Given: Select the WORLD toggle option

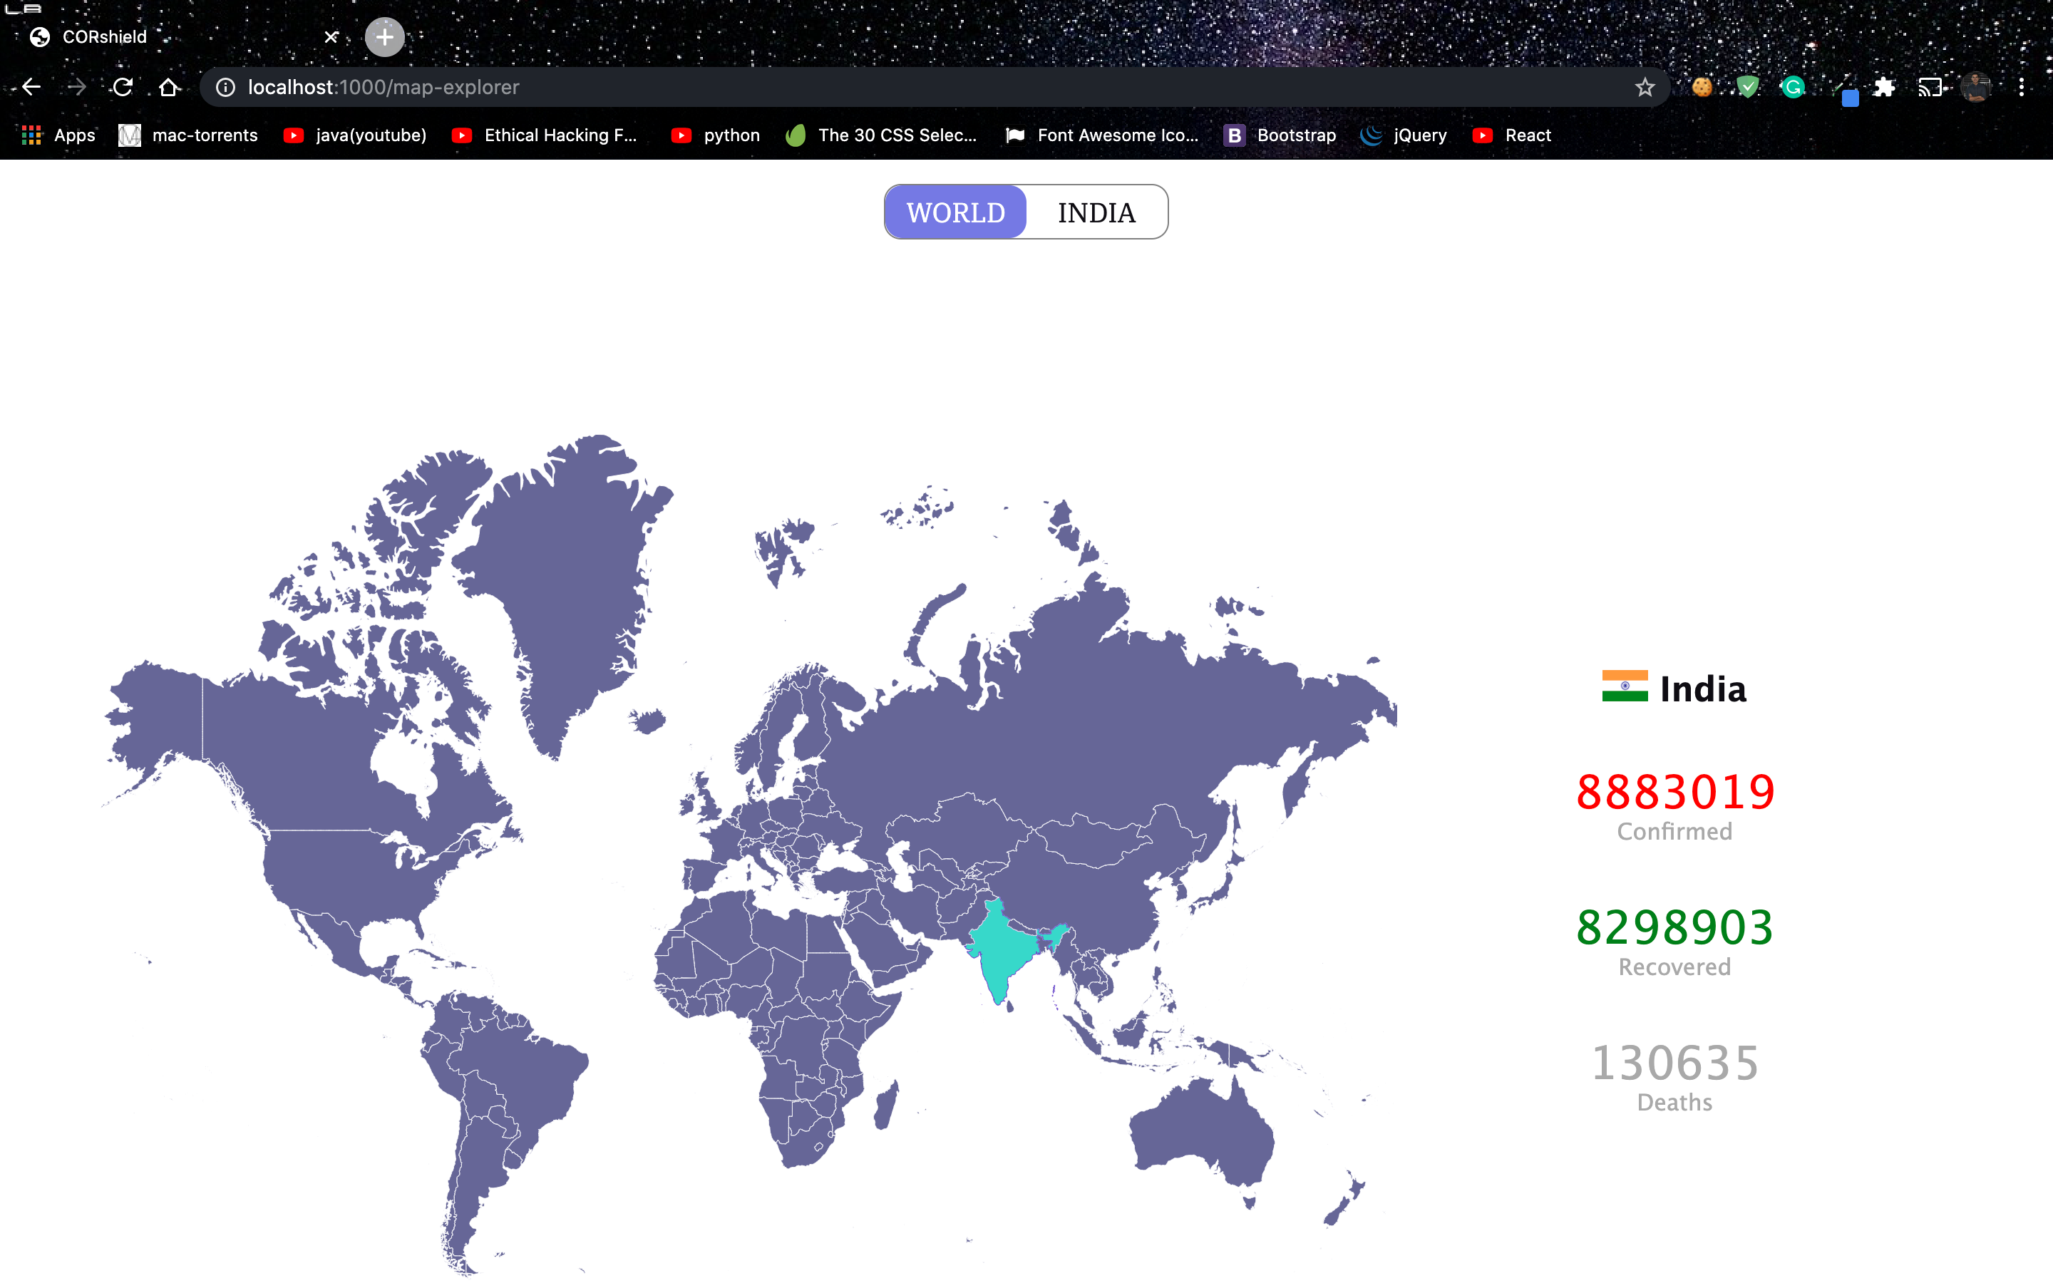Looking at the screenshot, I should click(955, 212).
